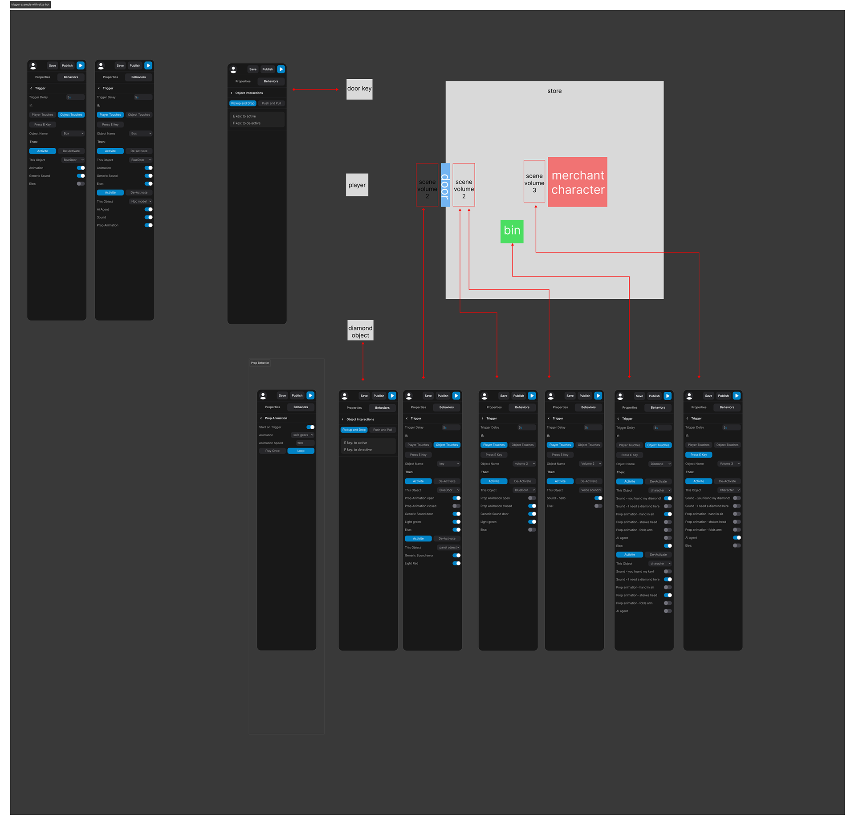Toggle AI agent in the Volume 3 panel
The image size is (855, 825).
tap(737, 538)
